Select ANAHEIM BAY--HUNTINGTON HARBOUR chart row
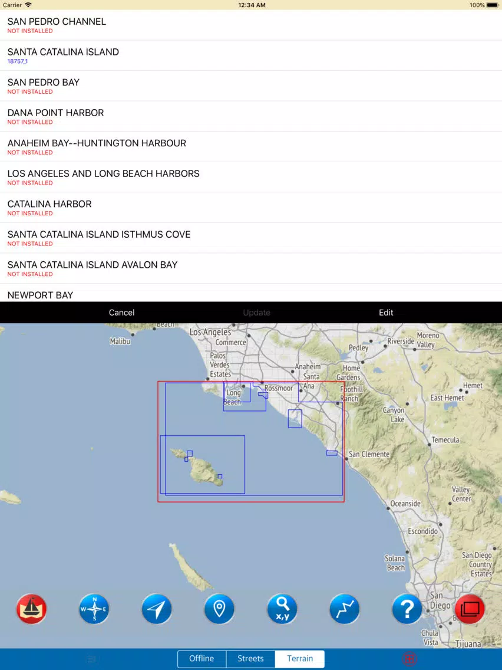Image resolution: width=502 pixels, height=670 pixels. pos(251,146)
